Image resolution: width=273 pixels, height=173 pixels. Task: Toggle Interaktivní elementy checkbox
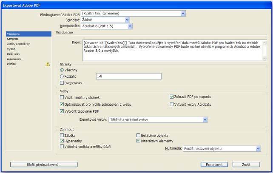tap(138, 141)
